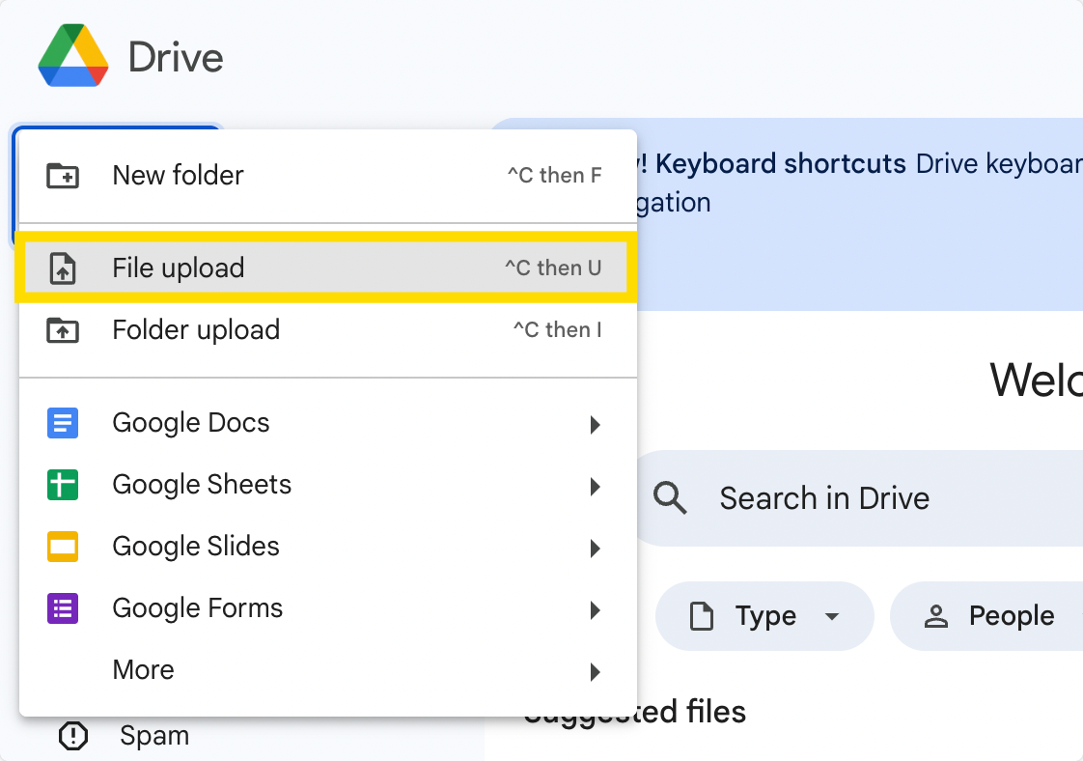
Task: Filter by People chip
Action: pos(986,616)
